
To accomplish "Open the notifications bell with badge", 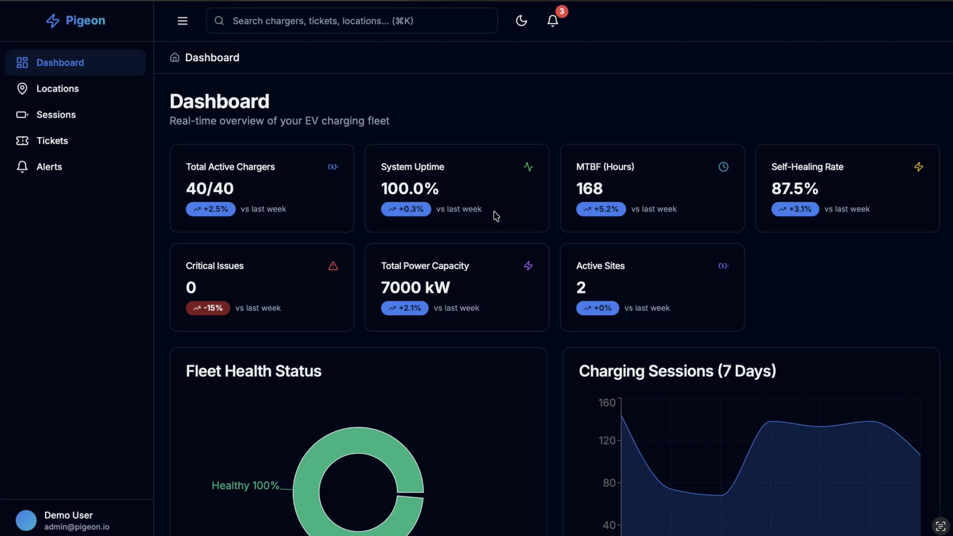I will tap(553, 21).
